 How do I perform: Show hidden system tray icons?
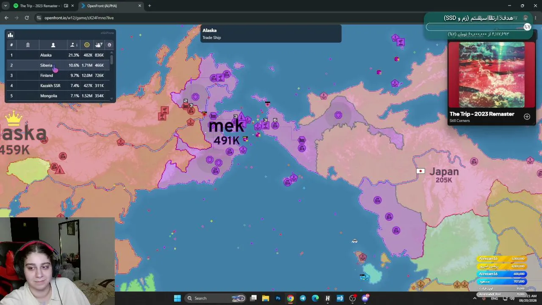[474, 299]
